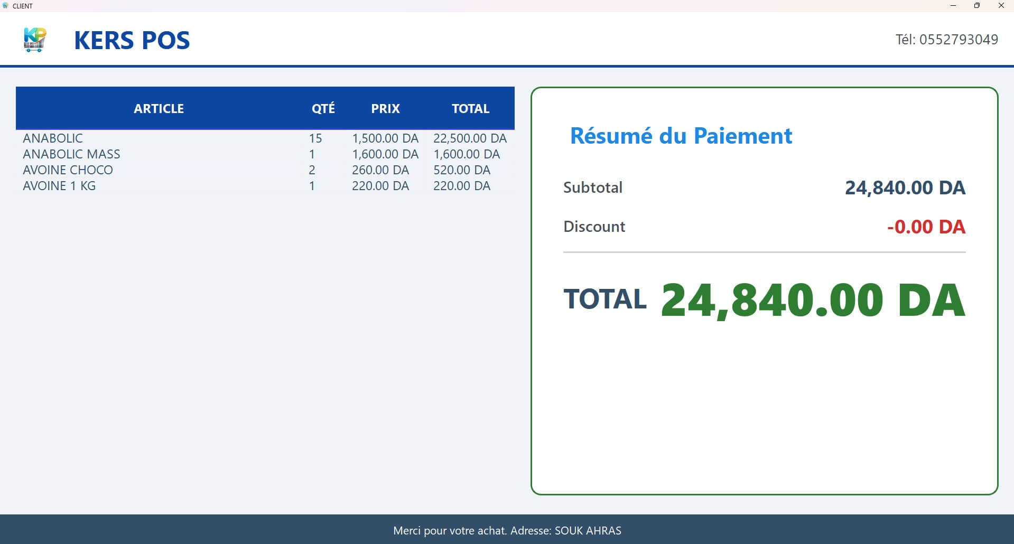Click the large green TOTAL amount

coord(813,299)
